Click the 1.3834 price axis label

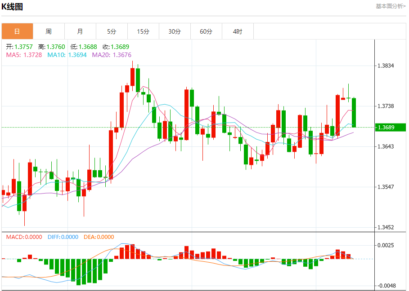[x=386, y=66]
